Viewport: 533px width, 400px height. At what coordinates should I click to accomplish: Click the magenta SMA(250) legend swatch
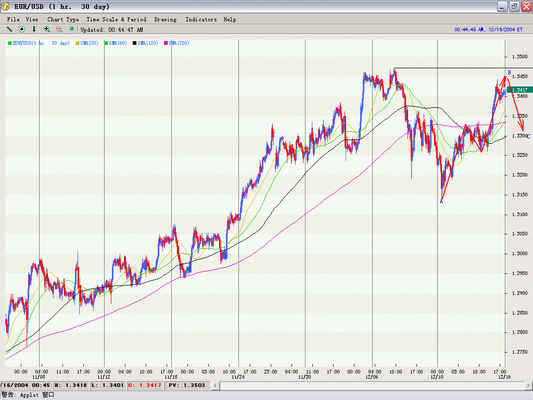pos(166,43)
